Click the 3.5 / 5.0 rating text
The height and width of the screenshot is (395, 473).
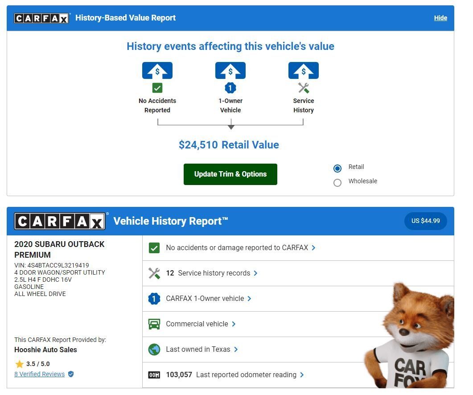38,364
